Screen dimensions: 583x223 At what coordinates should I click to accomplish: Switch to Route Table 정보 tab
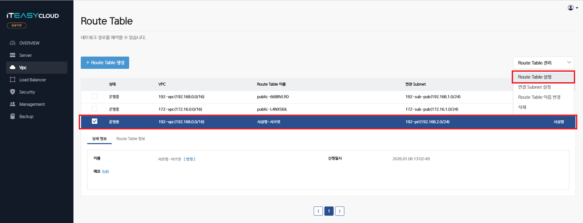pyautogui.click(x=130, y=139)
